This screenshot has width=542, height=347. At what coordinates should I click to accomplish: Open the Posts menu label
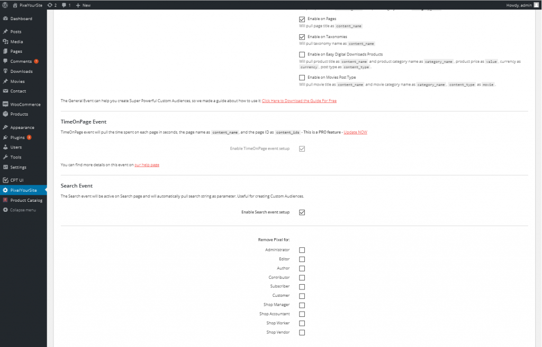15,31
